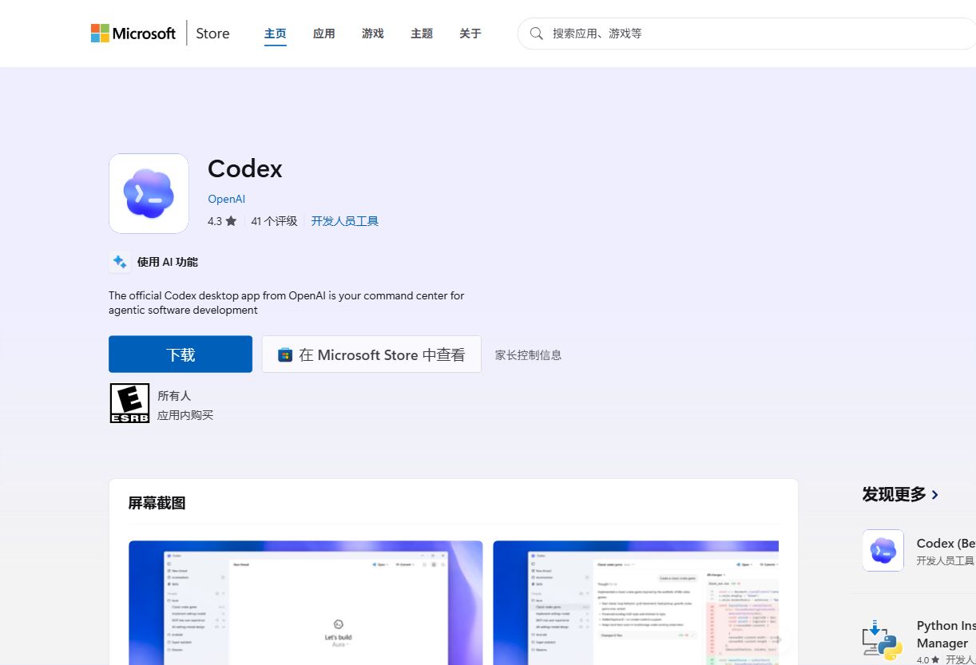Open the 应用 tab

[324, 34]
